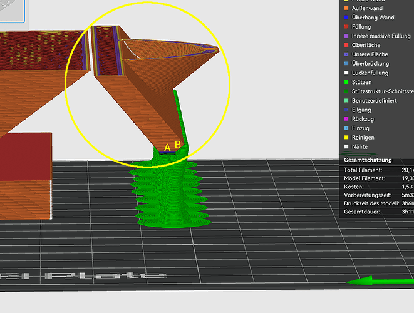Select the Füllung legend entry
The image size is (414, 313).
coord(361,27)
